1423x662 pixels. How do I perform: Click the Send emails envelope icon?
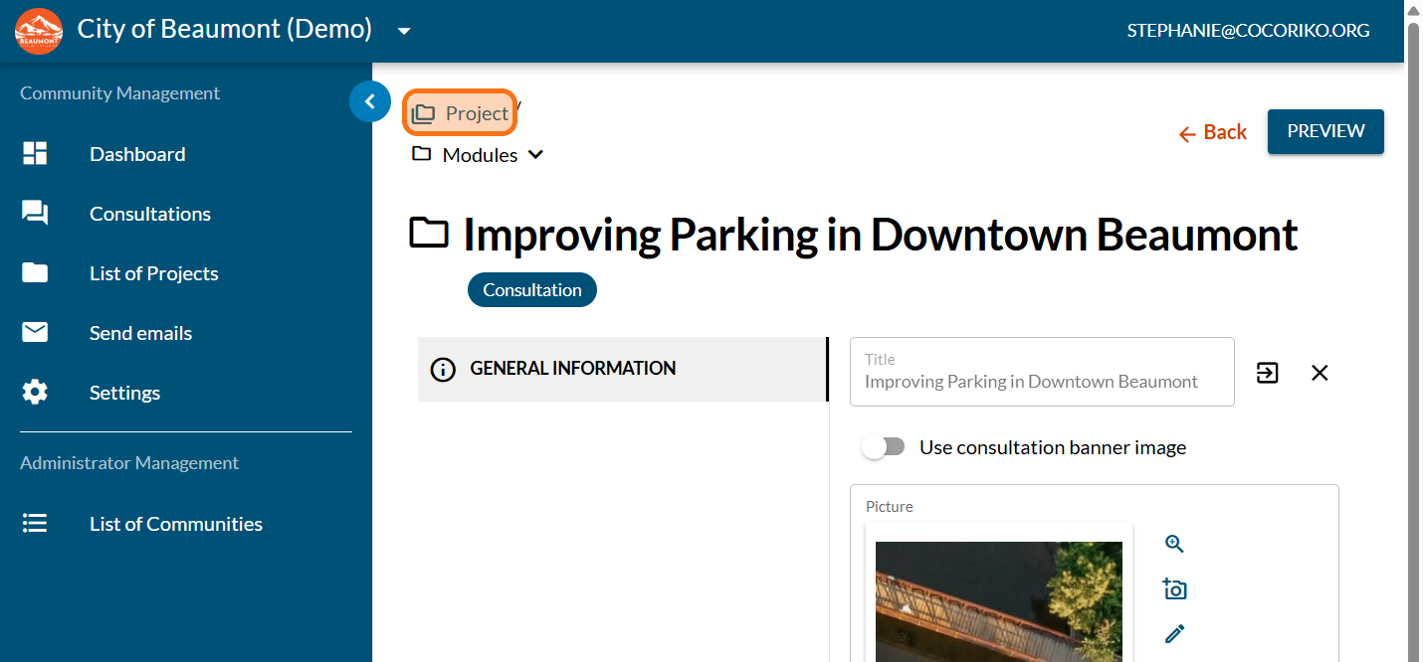pyautogui.click(x=35, y=333)
